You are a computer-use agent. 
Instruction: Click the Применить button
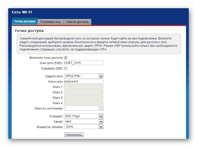74,135
